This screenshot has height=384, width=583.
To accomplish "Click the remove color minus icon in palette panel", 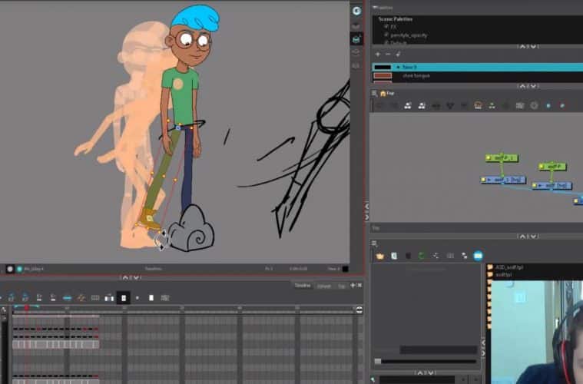I will 388,54.
